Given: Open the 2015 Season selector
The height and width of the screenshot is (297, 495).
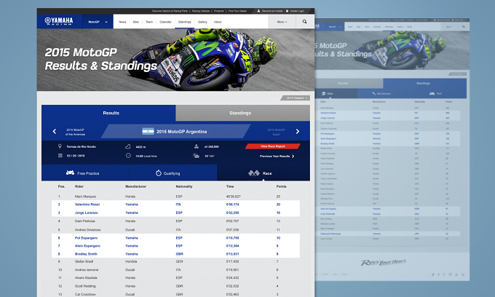Looking at the screenshot, I should pos(296,98).
